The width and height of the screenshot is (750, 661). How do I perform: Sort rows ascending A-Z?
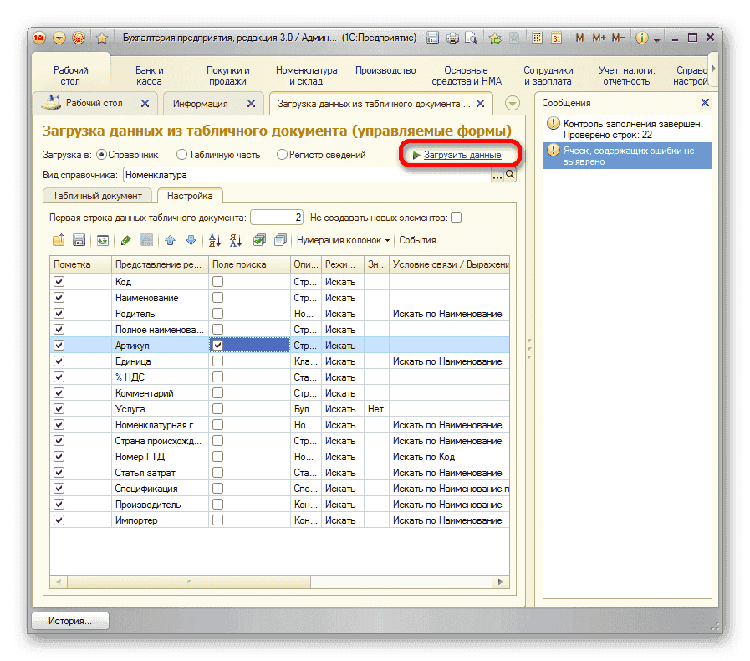(215, 240)
